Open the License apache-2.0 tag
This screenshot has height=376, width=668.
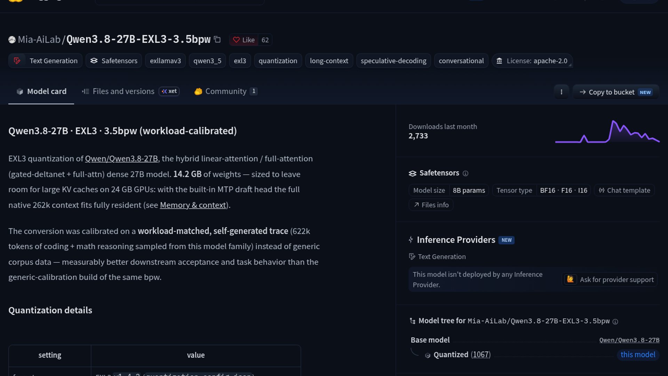click(532, 61)
